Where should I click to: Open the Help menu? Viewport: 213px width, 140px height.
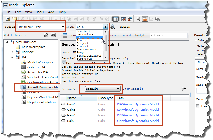point(62,12)
